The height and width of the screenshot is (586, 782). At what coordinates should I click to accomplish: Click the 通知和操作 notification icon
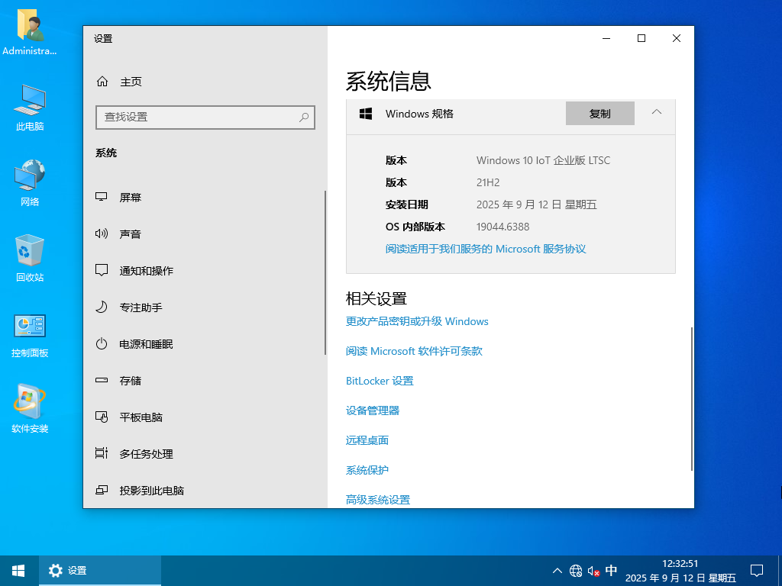click(x=102, y=271)
